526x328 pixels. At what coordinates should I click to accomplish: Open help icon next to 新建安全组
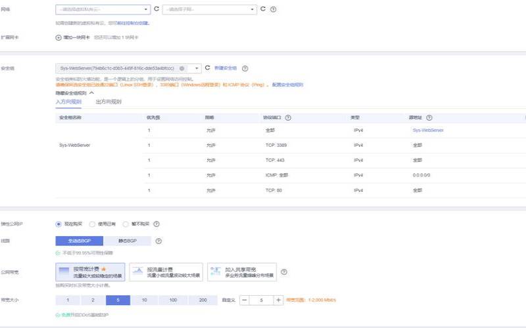click(x=245, y=68)
